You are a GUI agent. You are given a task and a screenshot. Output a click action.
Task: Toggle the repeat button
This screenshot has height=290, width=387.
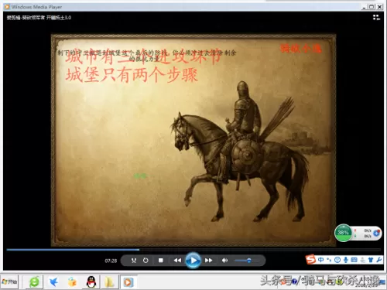(x=146, y=261)
